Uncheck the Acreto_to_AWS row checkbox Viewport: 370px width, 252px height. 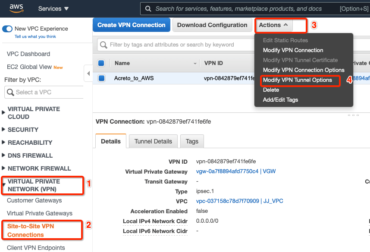click(102, 78)
